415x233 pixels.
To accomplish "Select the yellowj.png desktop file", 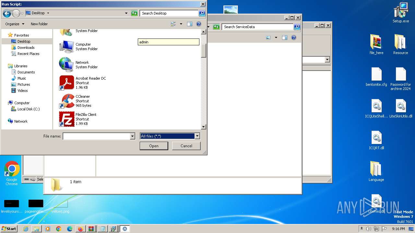I will tap(60, 207).
